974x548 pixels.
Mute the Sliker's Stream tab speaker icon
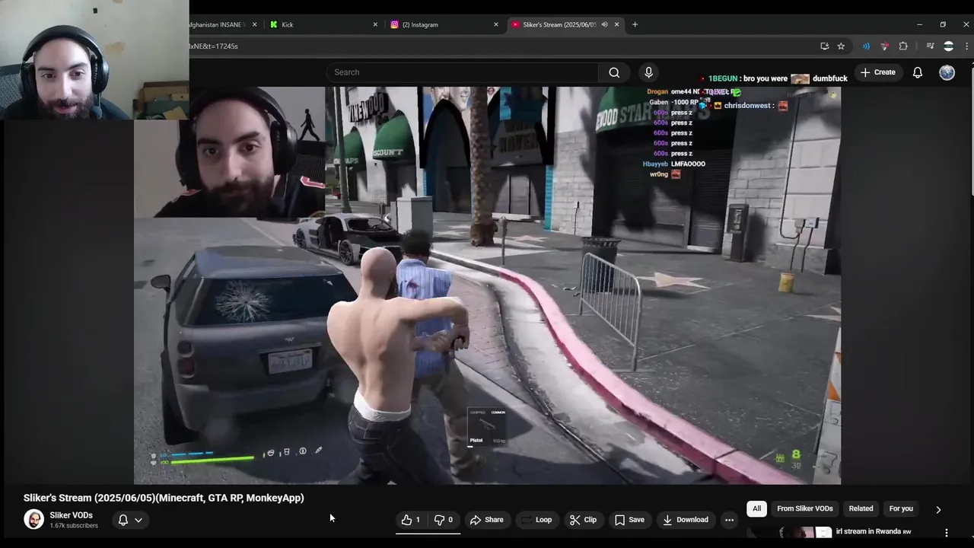(x=604, y=24)
